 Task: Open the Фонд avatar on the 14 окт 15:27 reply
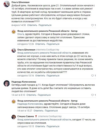pyautogui.click(x=14, y=102)
